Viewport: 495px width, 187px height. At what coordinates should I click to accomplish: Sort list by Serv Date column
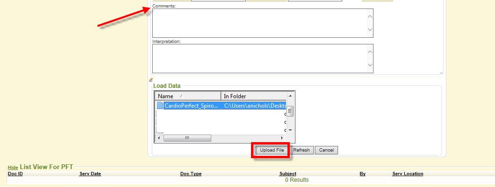pyautogui.click(x=90, y=174)
